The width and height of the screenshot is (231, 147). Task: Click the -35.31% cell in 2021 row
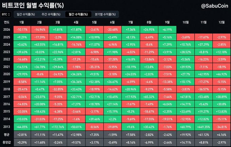(x=94, y=67)
